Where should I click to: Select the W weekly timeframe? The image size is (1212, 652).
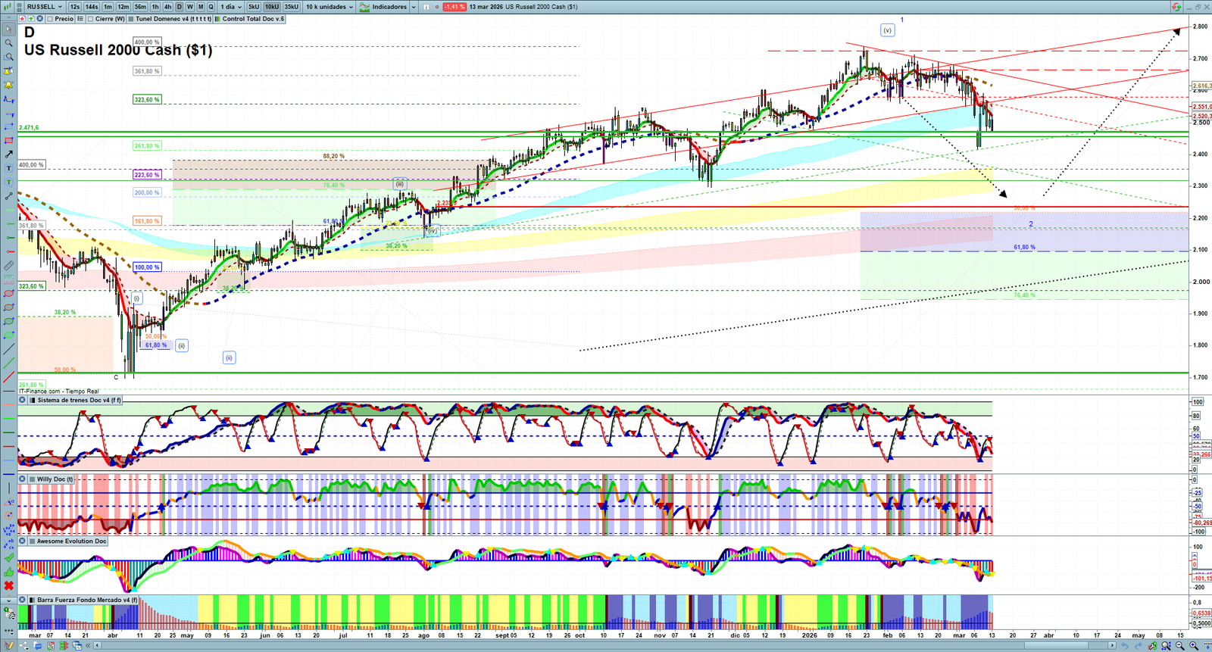(x=189, y=7)
